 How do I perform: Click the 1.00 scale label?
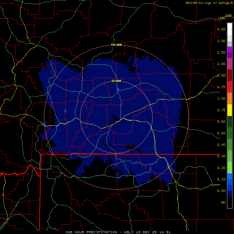click(221, 99)
